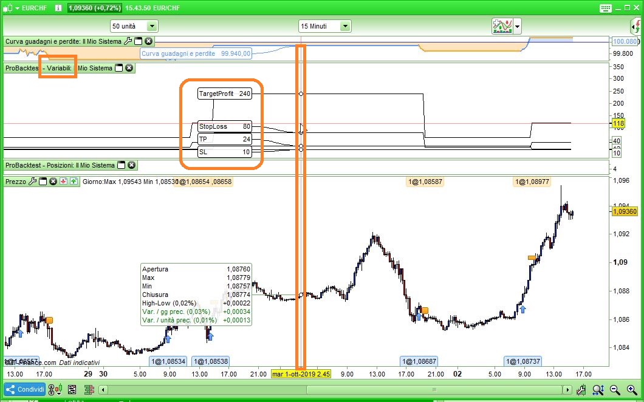This screenshot has height=402, width=644.
Task: Click the red down-arrow icon in Prezzo header
Action: click(x=63, y=181)
